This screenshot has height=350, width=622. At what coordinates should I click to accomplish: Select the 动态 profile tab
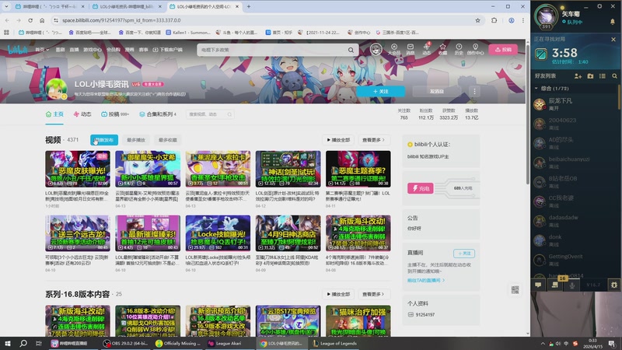pos(82,114)
